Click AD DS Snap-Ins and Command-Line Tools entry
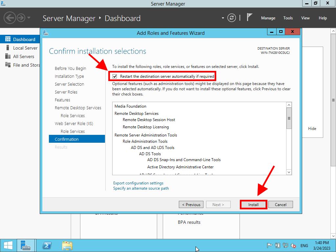This screenshot has height=252, width=336. (184, 160)
